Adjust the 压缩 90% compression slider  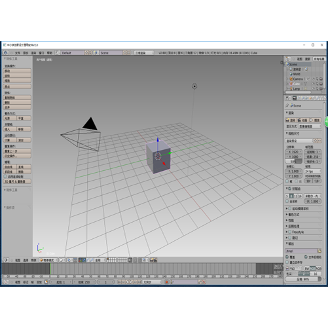[303, 279]
